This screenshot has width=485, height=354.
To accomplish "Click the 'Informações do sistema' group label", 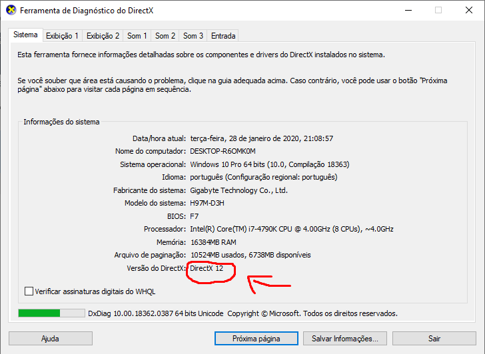I will pos(61,122).
